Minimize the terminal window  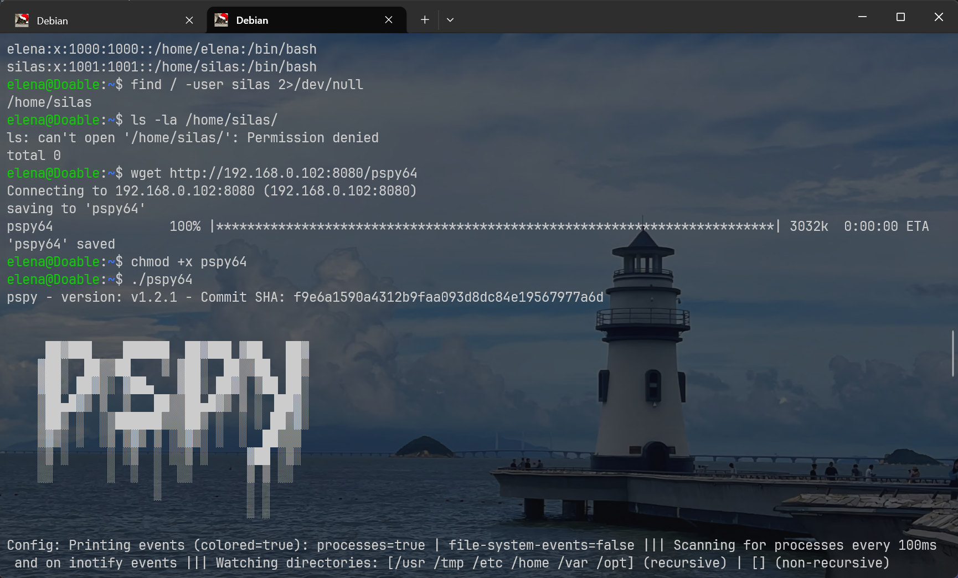(862, 17)
